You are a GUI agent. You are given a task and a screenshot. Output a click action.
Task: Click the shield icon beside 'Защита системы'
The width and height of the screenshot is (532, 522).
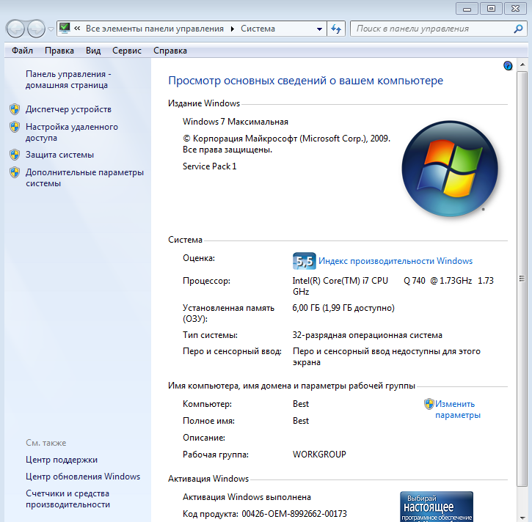tap(15, 155)
